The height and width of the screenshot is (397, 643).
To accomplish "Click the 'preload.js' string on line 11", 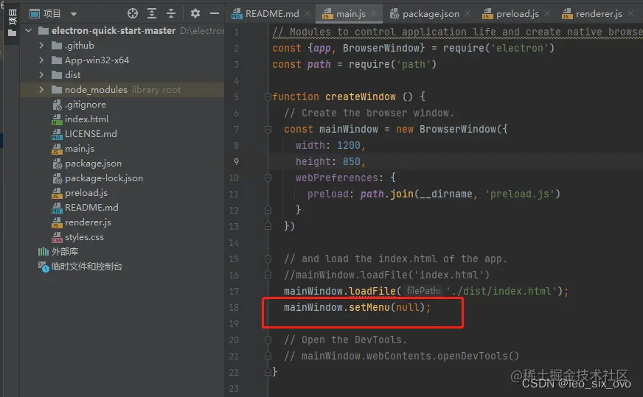I will [x=520, y=194].
